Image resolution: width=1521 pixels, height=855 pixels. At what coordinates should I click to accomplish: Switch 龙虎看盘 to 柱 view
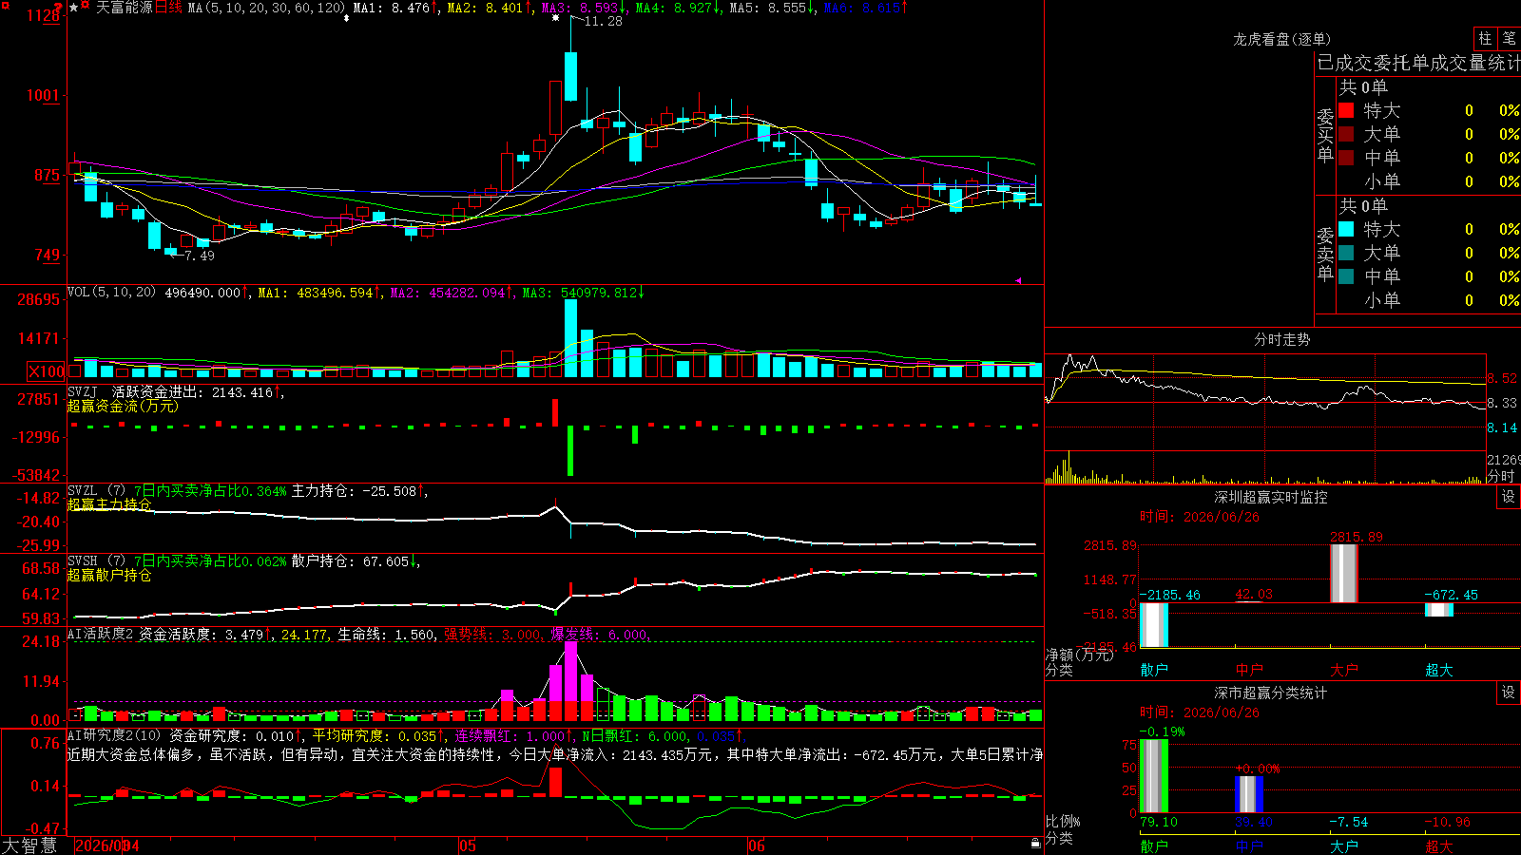1485,39
